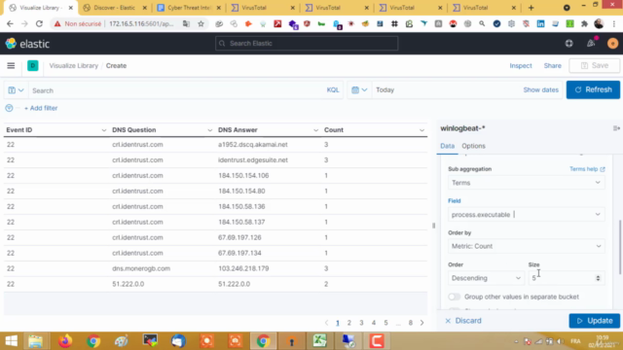Open a new browser tab
The height and width of the screenshot is (350, 623).
point(531,8)
